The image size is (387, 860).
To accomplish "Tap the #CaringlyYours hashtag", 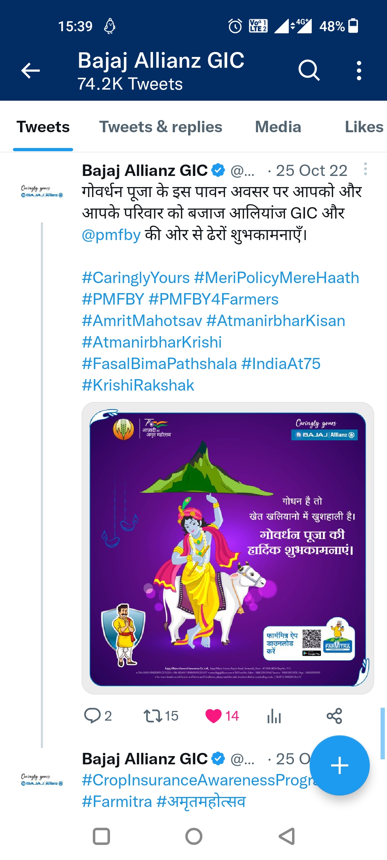I will pos(136,278).
